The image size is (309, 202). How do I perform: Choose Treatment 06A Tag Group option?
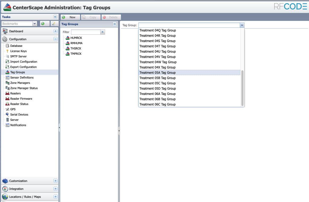click(190, 94)
